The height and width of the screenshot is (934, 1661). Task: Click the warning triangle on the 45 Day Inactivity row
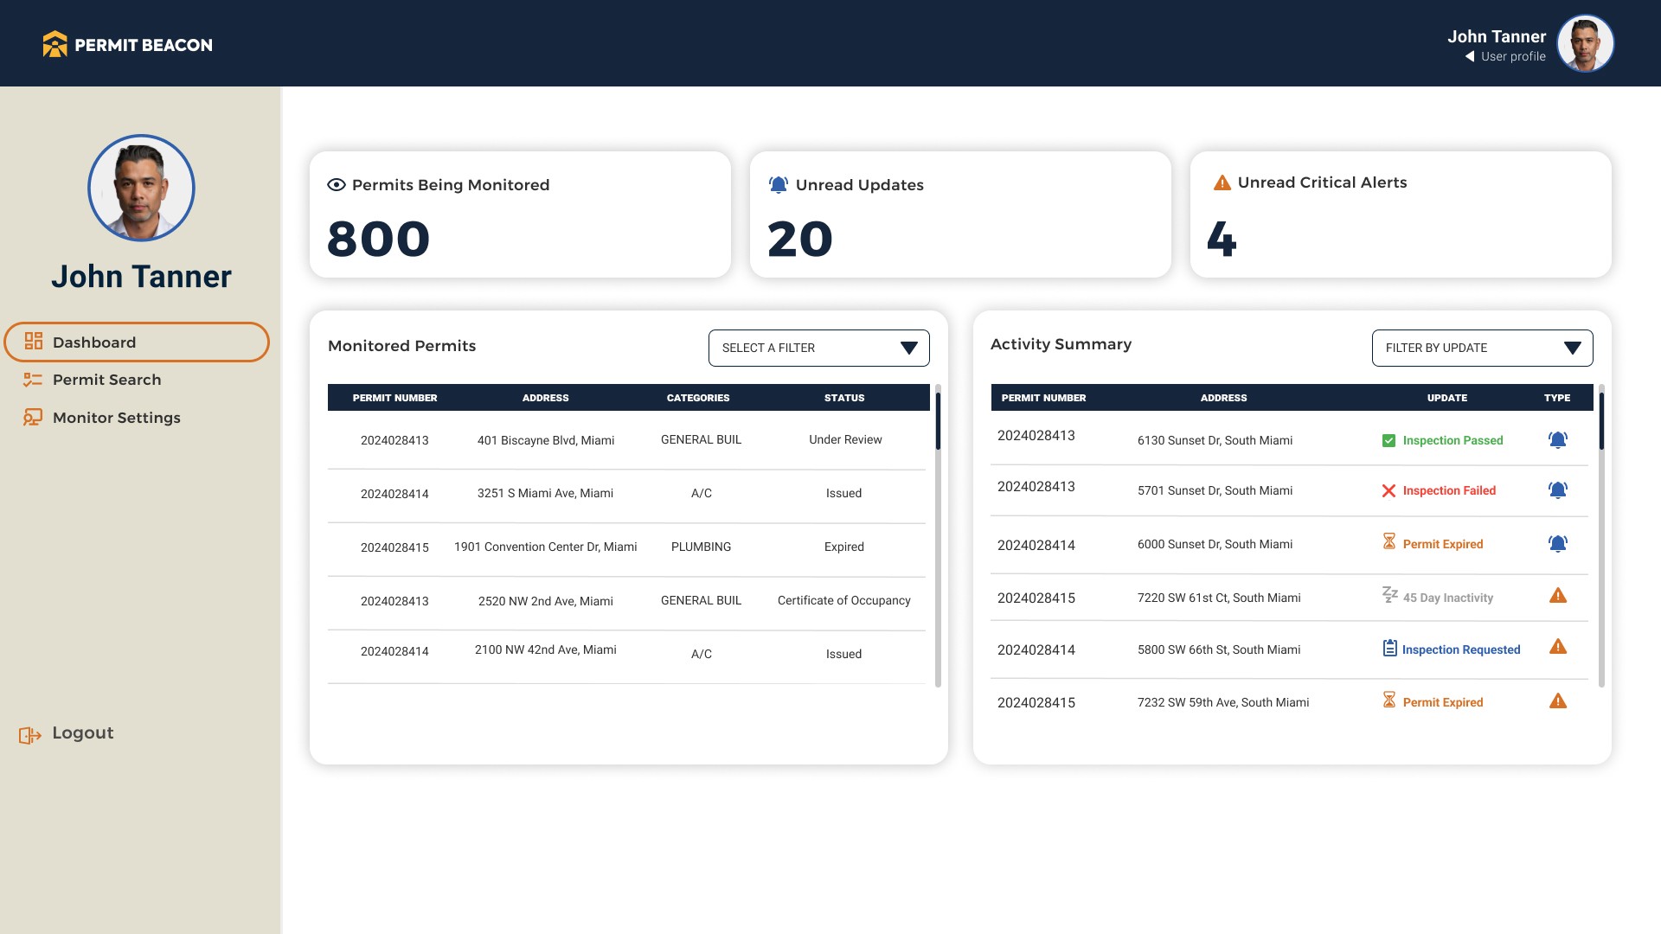tap(1557, 596)
